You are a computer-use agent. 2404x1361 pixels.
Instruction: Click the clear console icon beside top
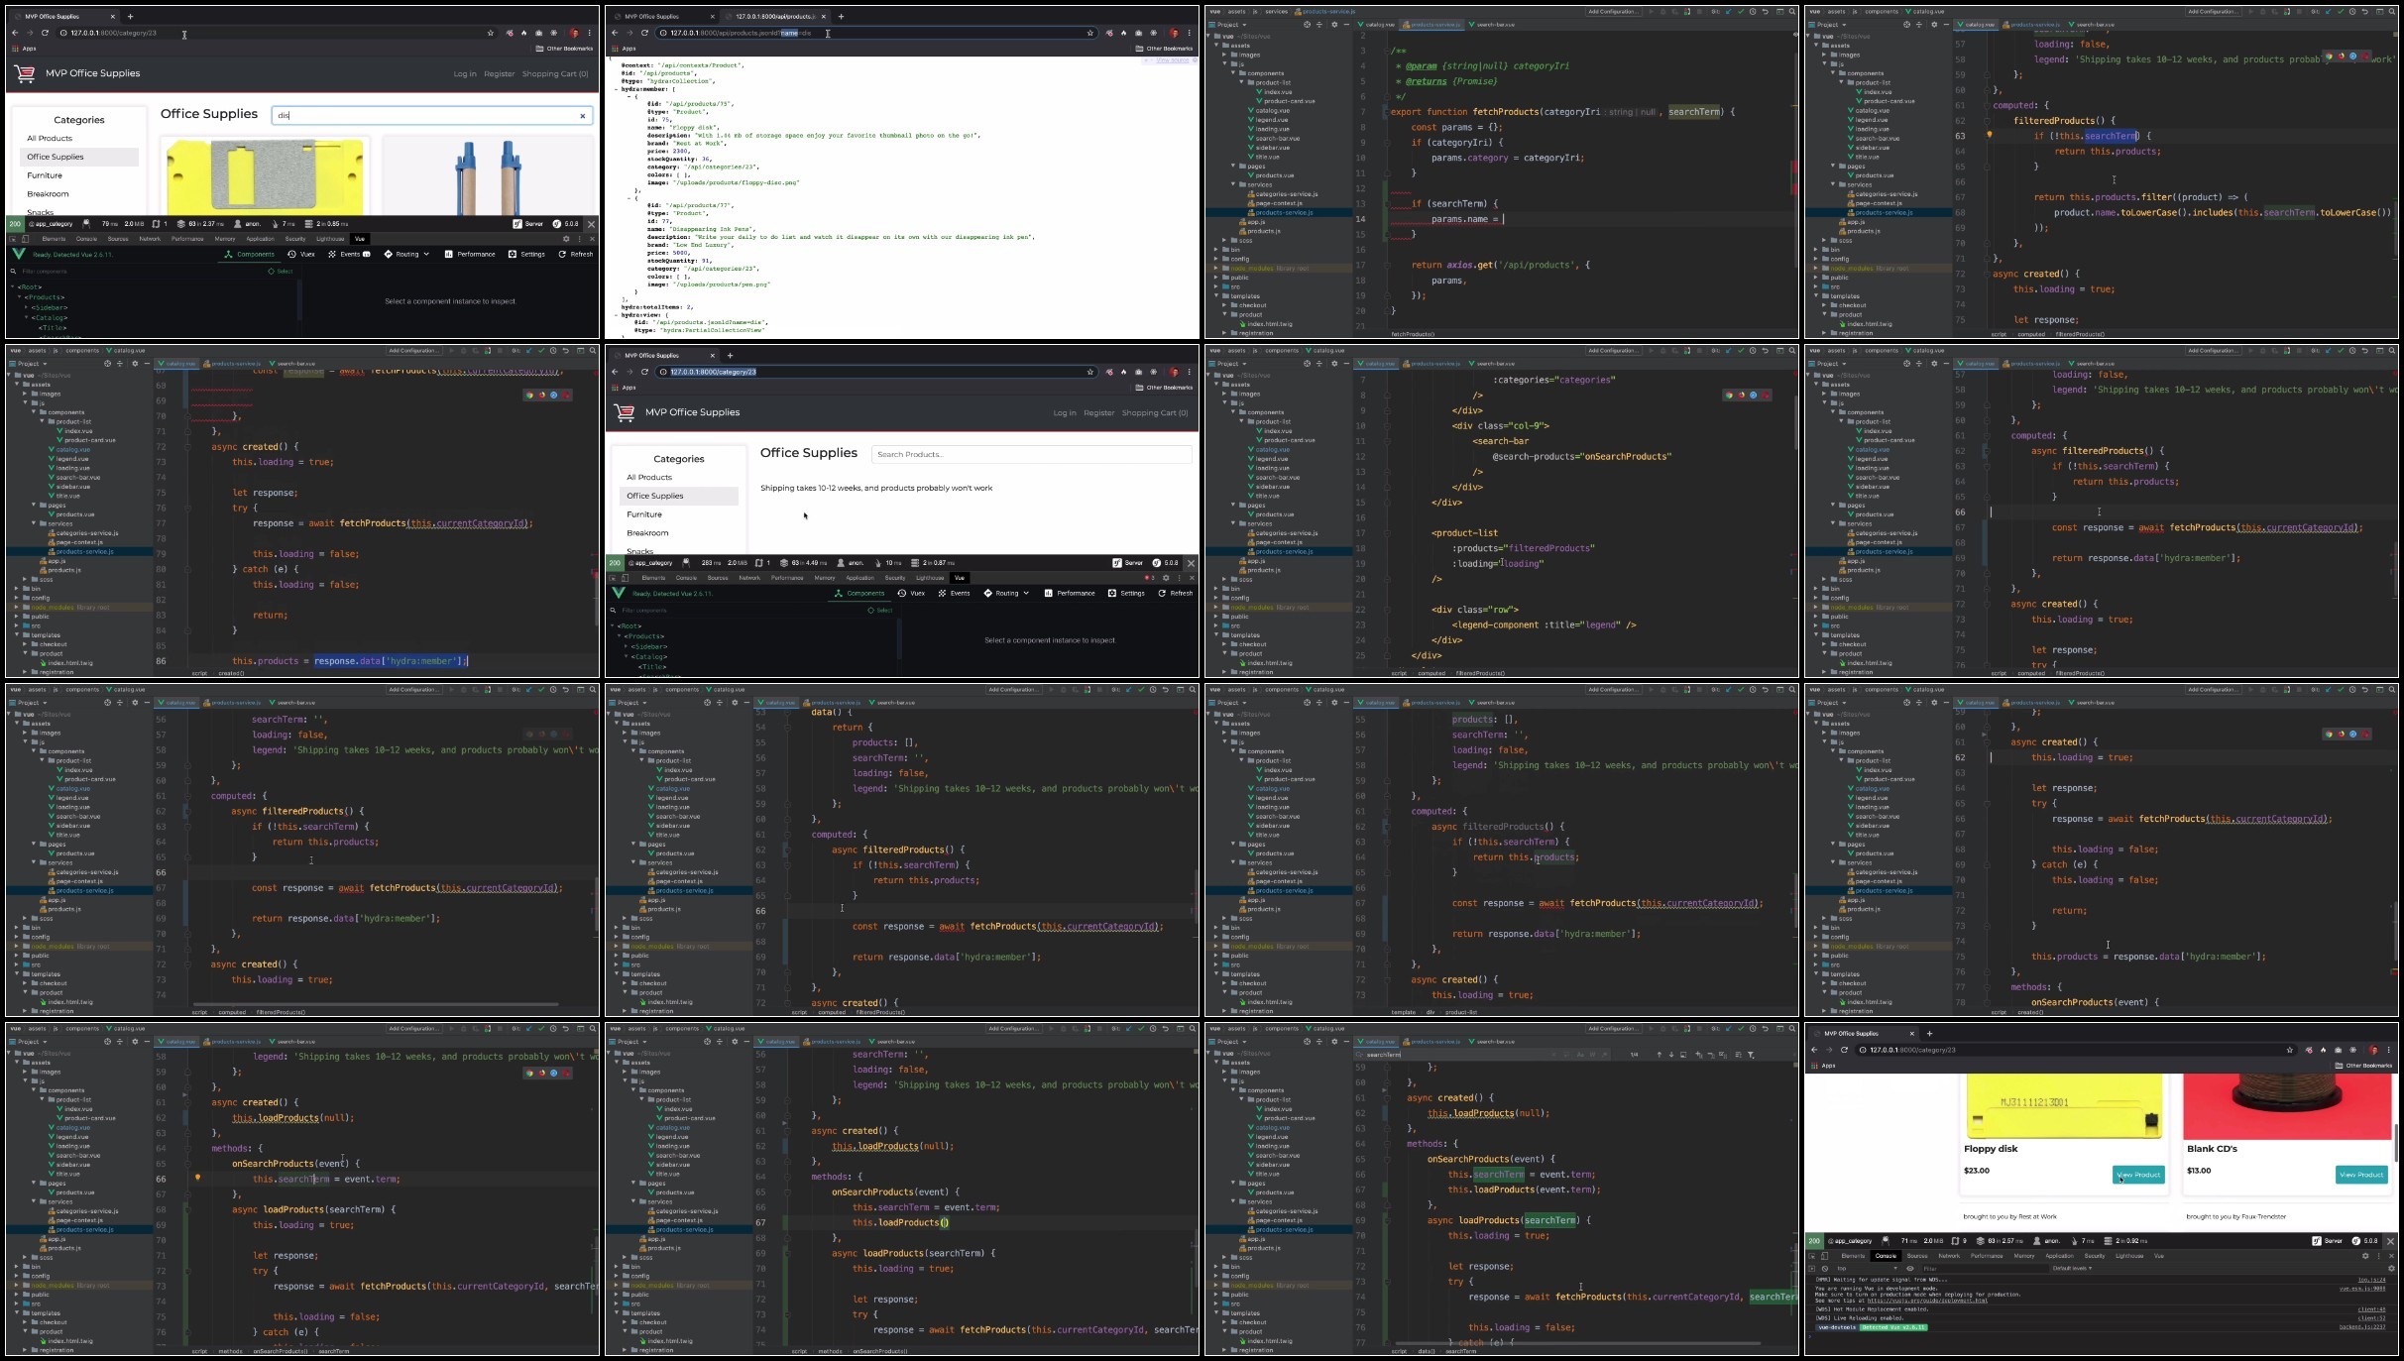(1825, 1269)
